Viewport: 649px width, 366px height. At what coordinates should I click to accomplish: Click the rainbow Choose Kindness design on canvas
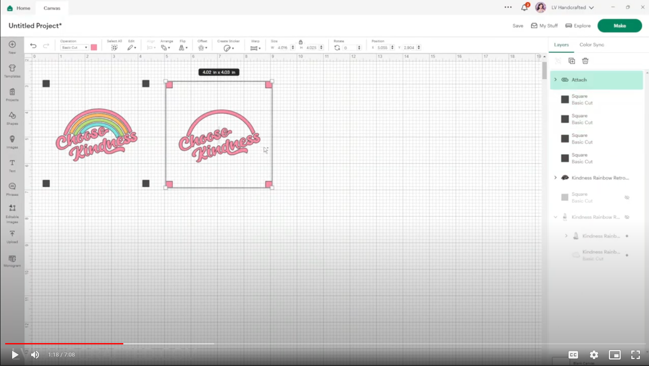[96, 134]
